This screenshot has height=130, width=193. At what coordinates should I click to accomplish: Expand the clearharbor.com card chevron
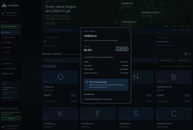point(189,123)
